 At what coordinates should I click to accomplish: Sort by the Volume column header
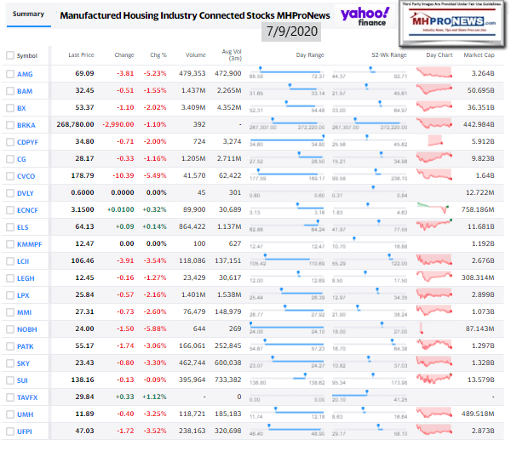pos(195,55)
